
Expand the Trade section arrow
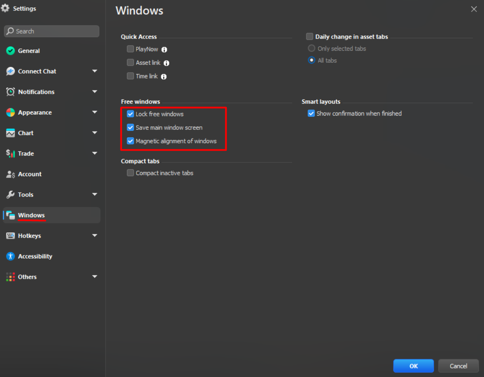tap(94, 153)
